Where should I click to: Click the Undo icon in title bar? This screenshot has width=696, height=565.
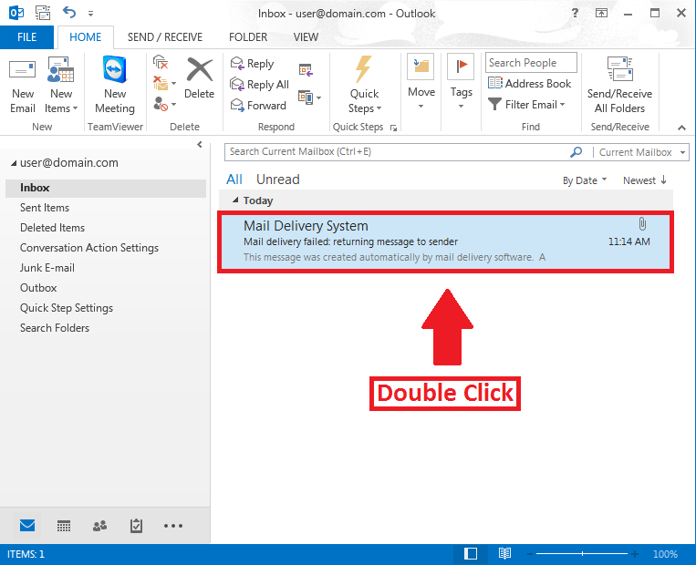(69, 12)
